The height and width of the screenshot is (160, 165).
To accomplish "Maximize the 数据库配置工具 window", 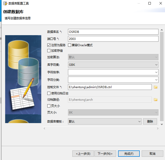I will [x=149, y=3].
